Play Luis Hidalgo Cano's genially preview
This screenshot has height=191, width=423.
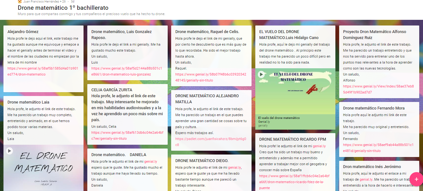point(261,74)
